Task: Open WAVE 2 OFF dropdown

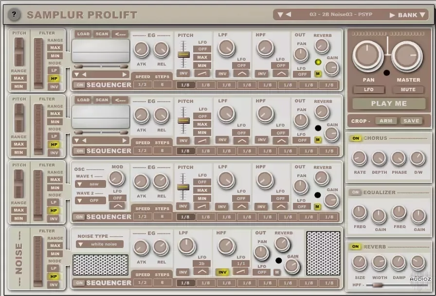Action: (x=91, y=200)
